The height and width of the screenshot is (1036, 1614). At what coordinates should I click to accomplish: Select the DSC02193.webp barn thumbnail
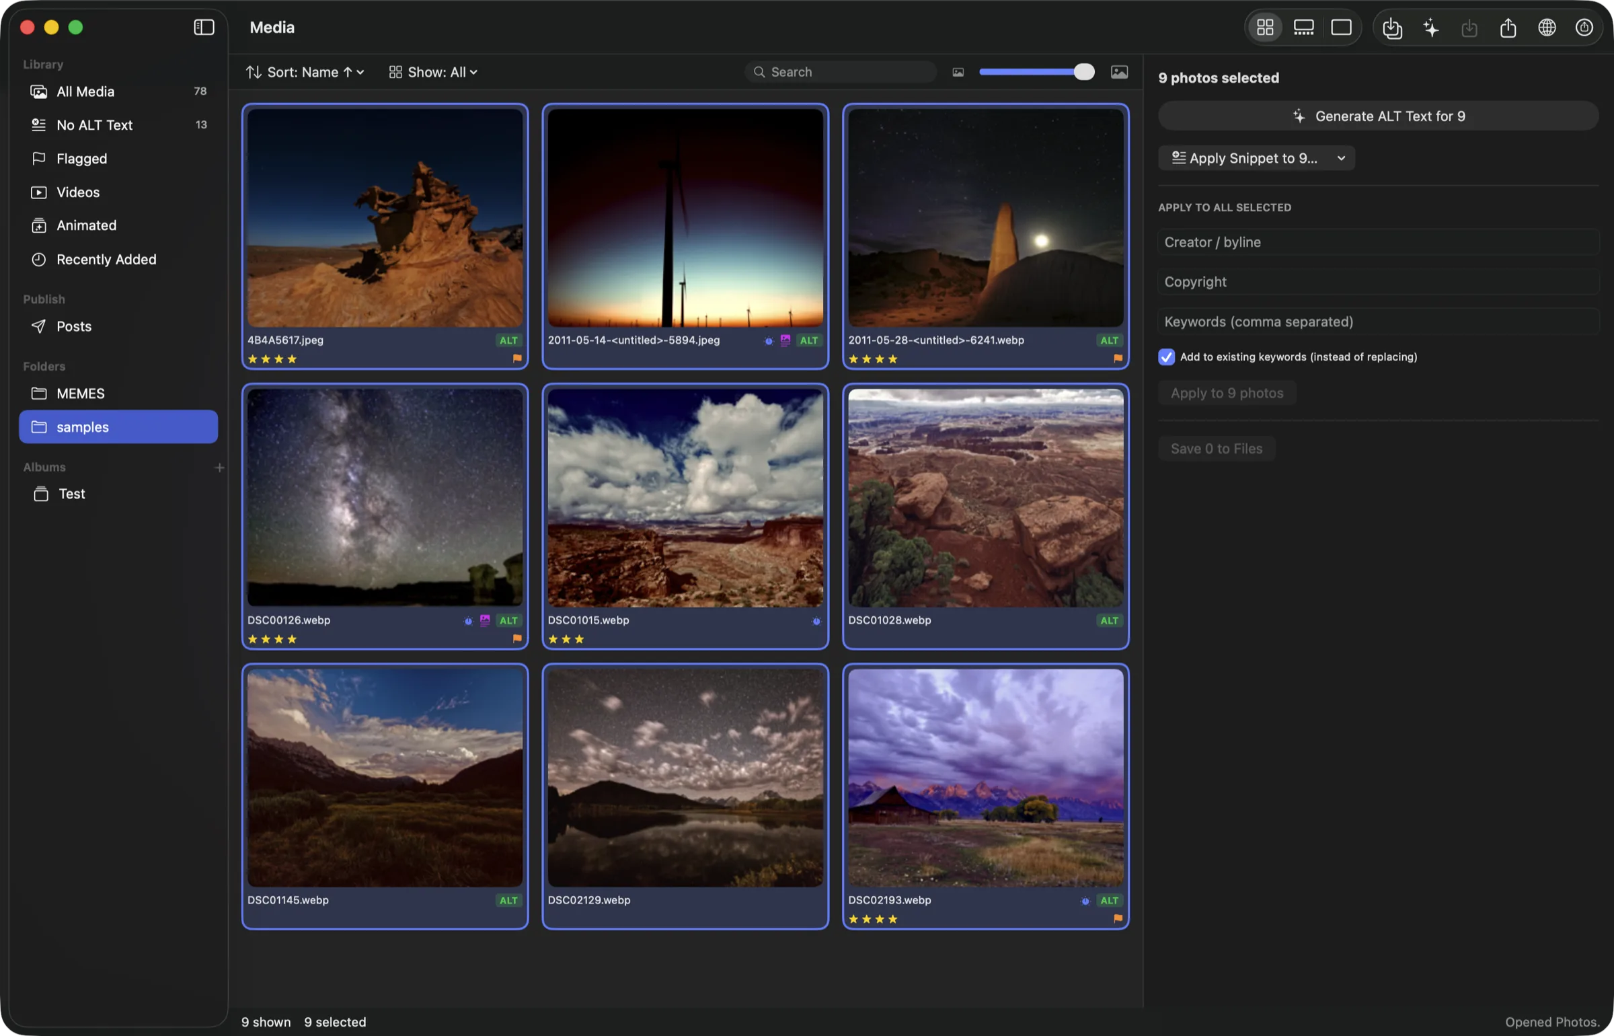point(985,778)
